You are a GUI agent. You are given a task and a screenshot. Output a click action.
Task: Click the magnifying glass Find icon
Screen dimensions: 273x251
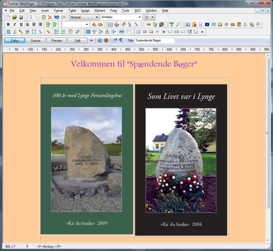(x=178, y=24)
